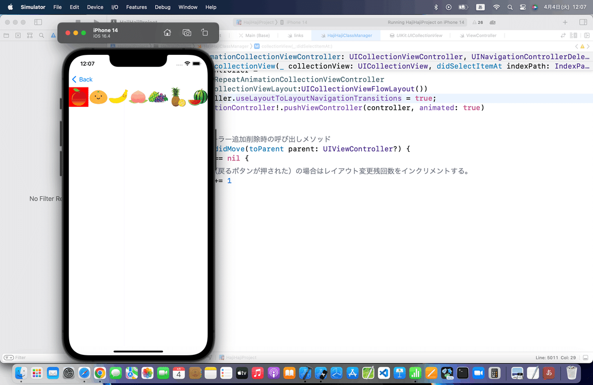Viewport: 593px width, 385px height.
Task: Tap the Simulator Home button icon
Action: click(x=168, y=33)
